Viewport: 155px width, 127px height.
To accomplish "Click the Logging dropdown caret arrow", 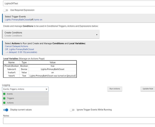I will point(46,89).
